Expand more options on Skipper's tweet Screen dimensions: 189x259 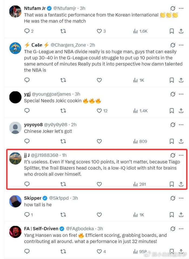(181, 198)
